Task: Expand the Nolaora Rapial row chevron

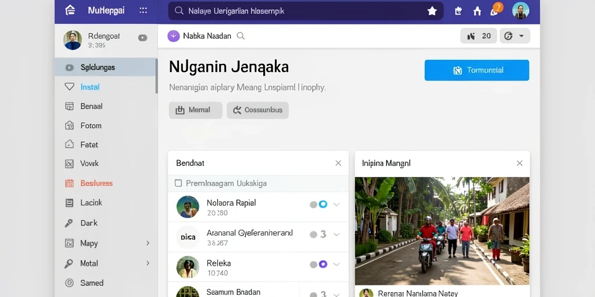Action: 336,204
